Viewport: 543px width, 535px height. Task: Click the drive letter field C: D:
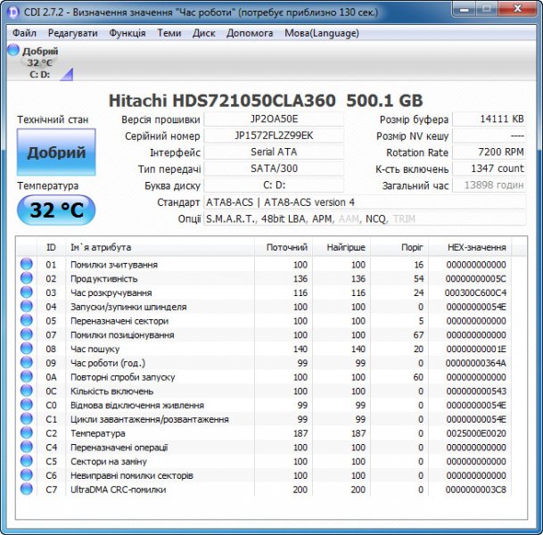(274, 185)
